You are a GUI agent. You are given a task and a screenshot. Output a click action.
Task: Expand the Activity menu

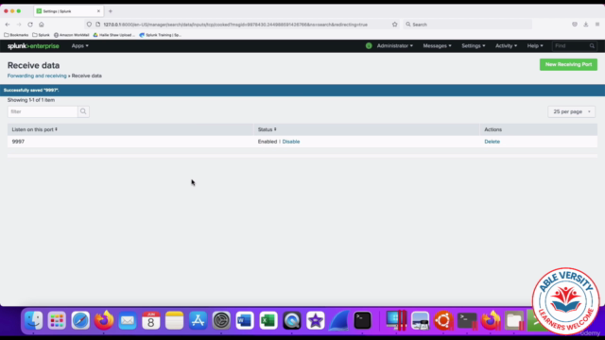coord(506,46)
